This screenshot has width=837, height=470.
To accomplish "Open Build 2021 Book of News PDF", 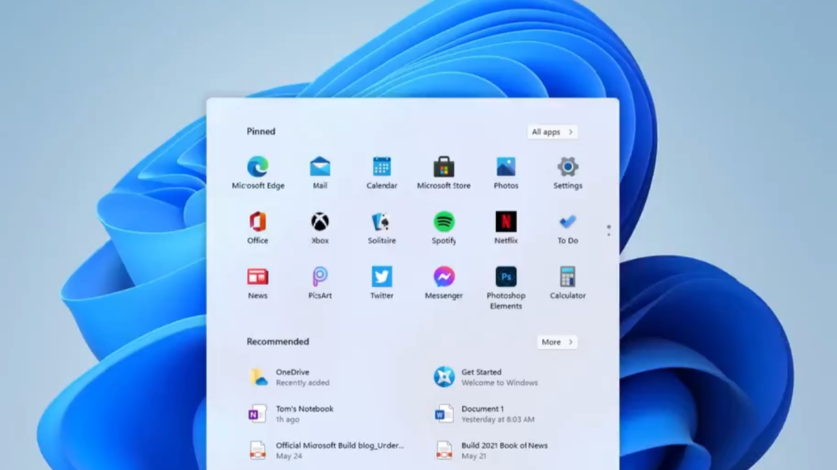I will point(504,450).
